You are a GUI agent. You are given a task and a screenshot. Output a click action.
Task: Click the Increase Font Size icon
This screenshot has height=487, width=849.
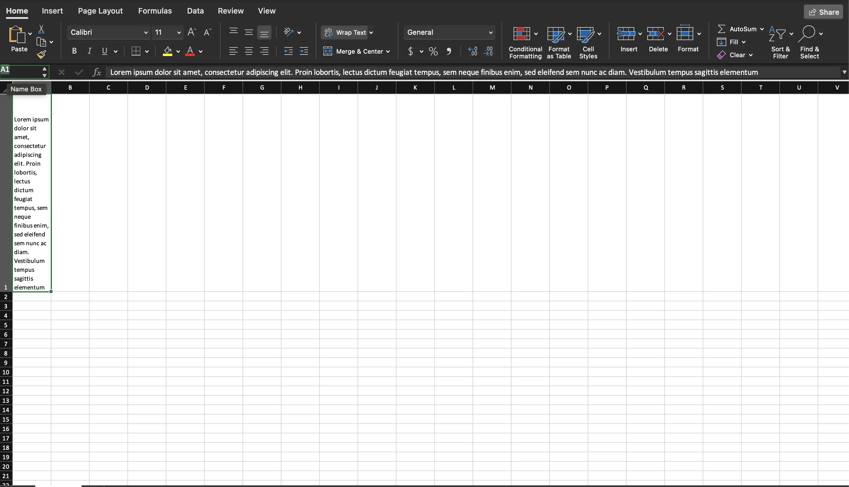[x=192, y=32]
